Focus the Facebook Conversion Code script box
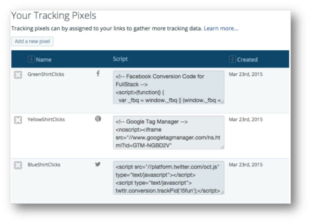This screenshot has width=311, height=224. (x=168, y=87)
